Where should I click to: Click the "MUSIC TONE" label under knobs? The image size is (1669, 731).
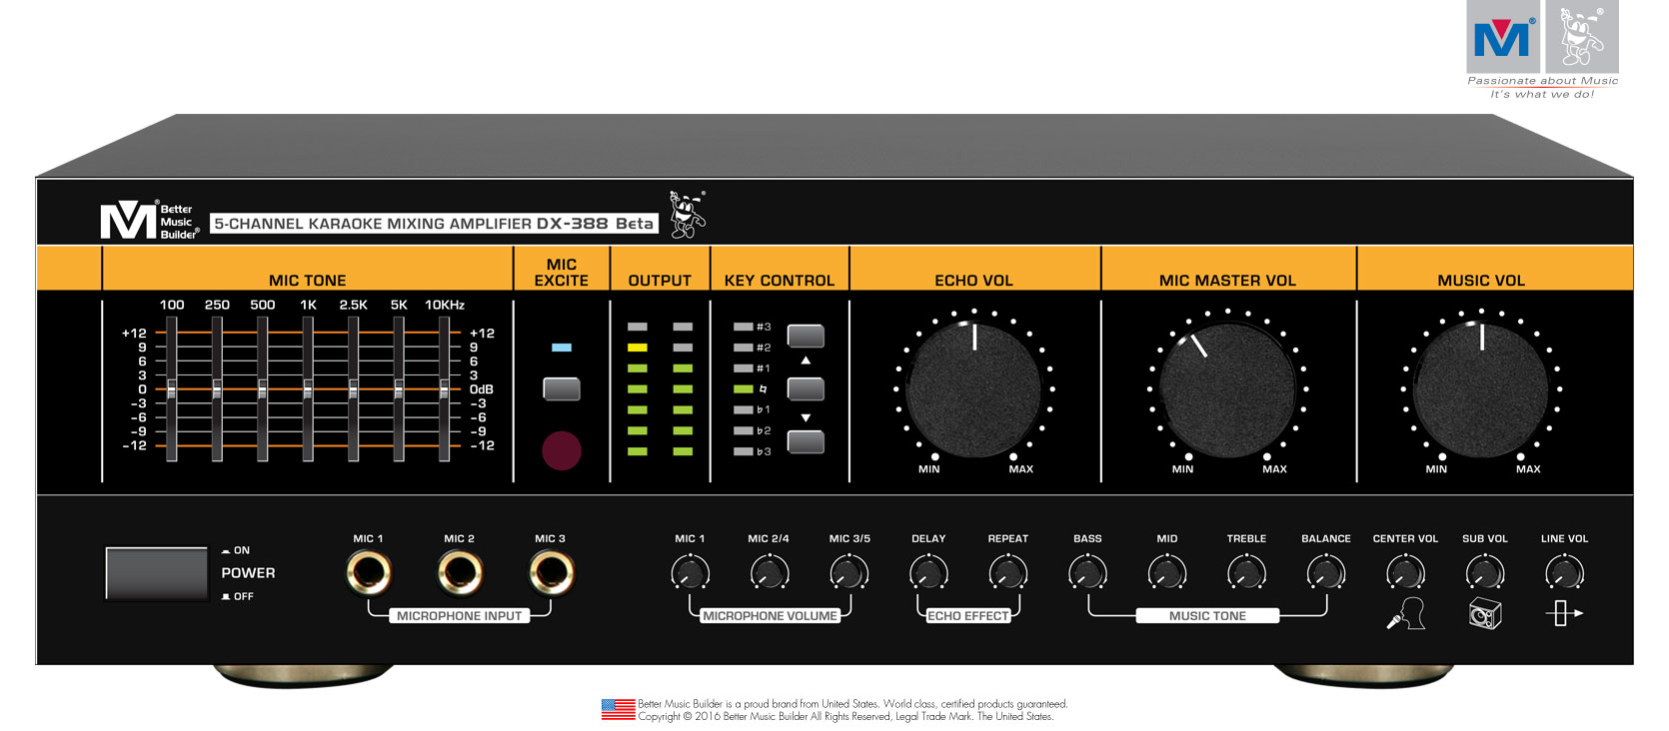click(x=1207, y=616)
